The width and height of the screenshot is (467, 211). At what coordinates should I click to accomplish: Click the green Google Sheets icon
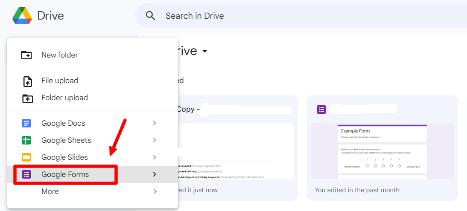[x=26, y=140]
